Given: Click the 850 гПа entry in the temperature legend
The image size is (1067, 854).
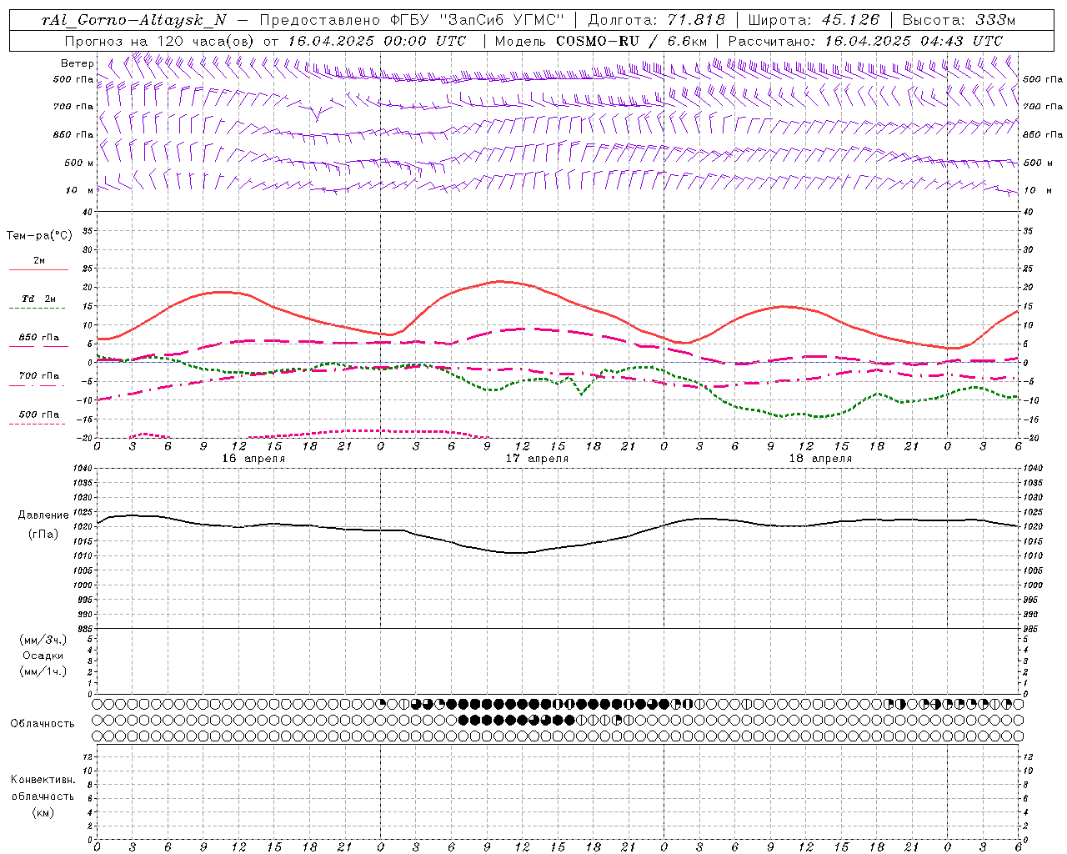Looking at the screenshot, I should pyautogui.click(x=39, y=338).
